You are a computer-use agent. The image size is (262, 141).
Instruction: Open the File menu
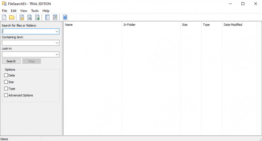(x=4, y=11)
